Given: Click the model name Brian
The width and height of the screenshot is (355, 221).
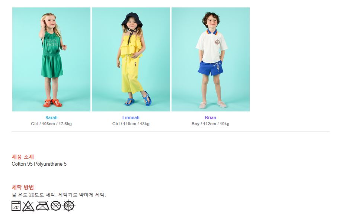Looking at the screenshot, I should coord(210,117).
